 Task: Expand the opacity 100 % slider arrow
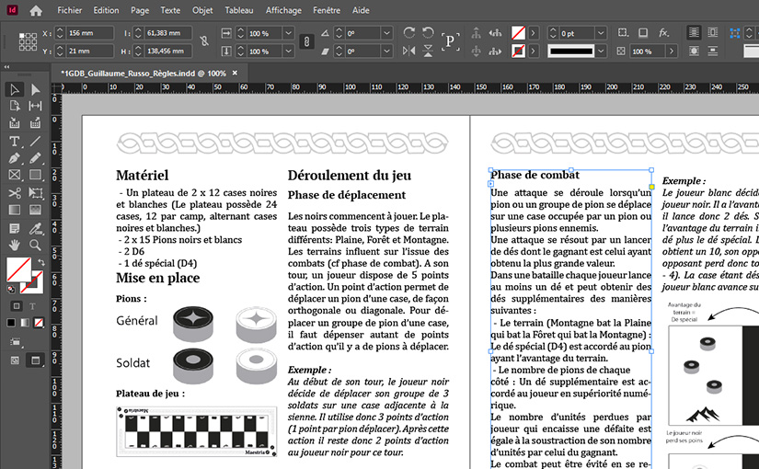672,51
